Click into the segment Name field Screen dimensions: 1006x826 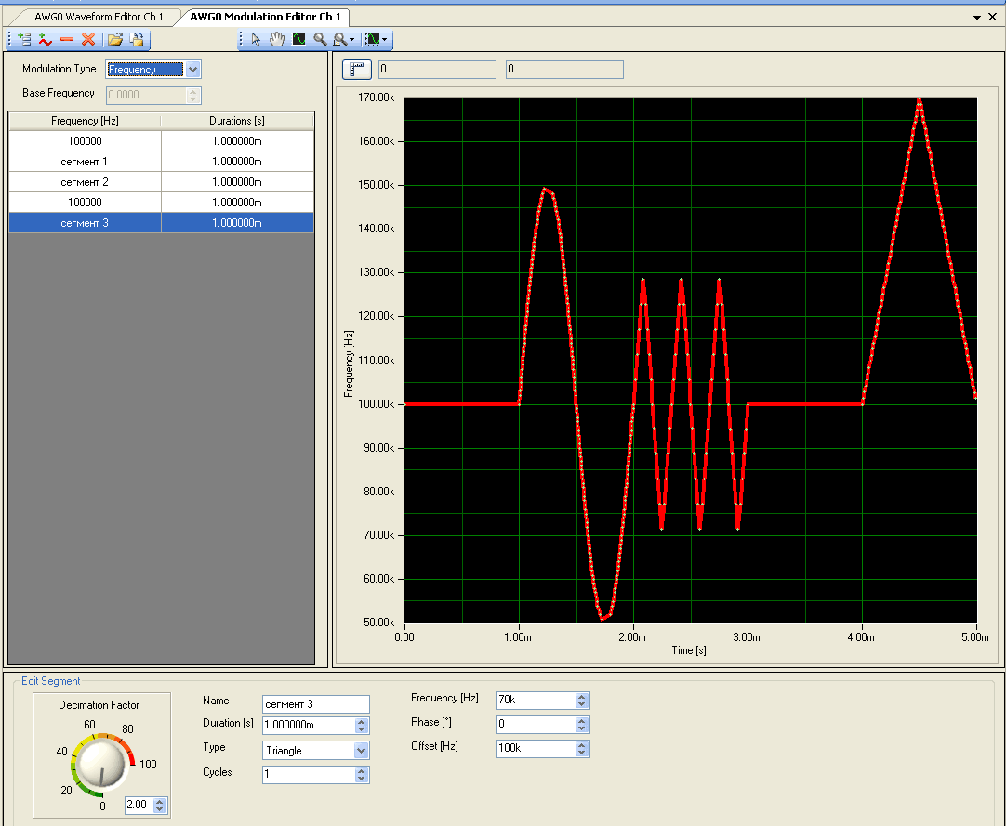(x=315, y=704)
